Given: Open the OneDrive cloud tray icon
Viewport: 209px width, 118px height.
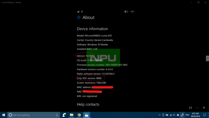Looking at the screenshot, I should tap(178, 115).
